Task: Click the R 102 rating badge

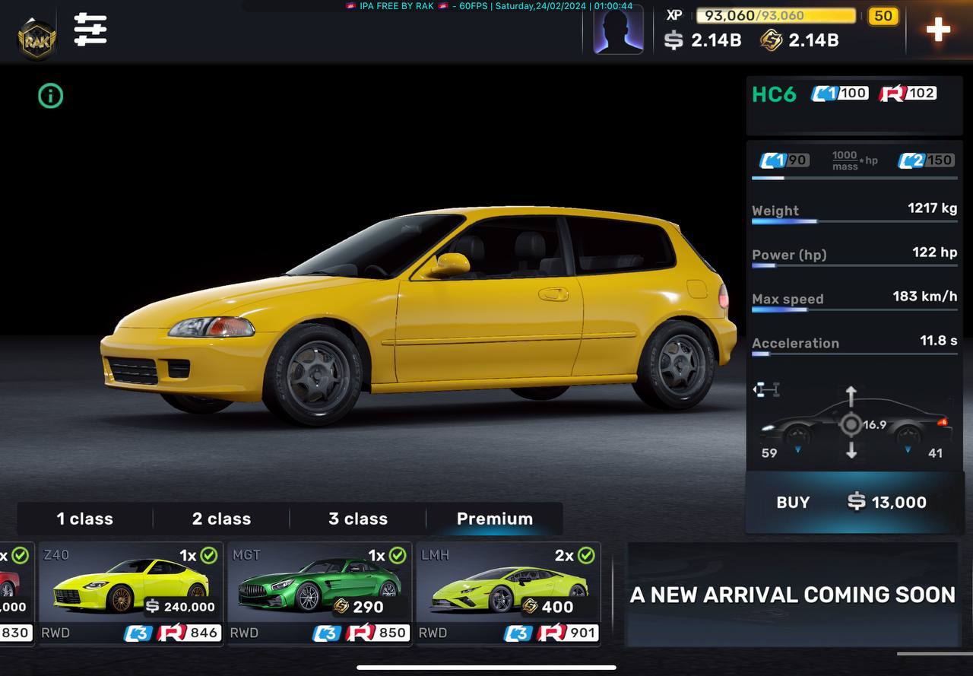Action: (x=908, y=94)
